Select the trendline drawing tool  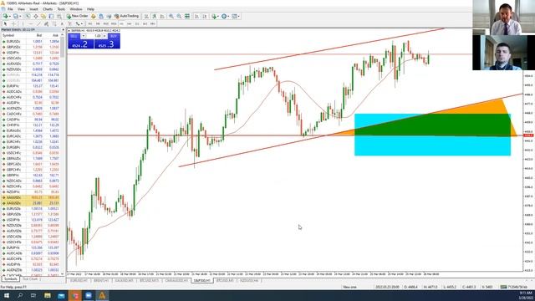point(38,24)
